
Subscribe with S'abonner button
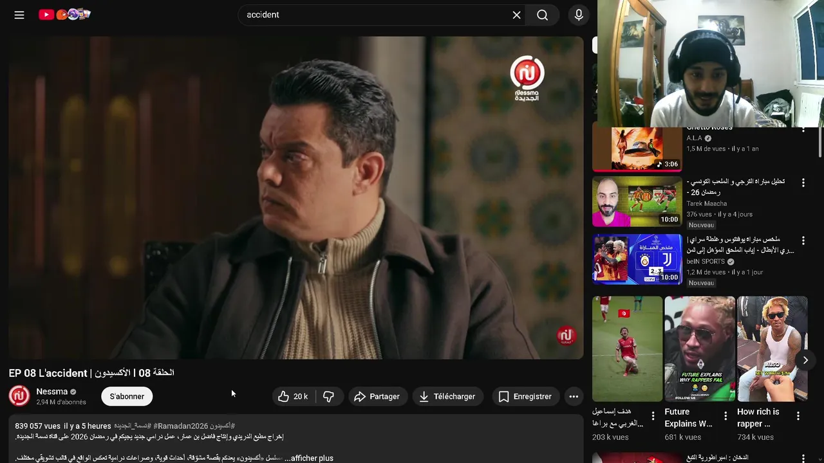coord(127,397)
